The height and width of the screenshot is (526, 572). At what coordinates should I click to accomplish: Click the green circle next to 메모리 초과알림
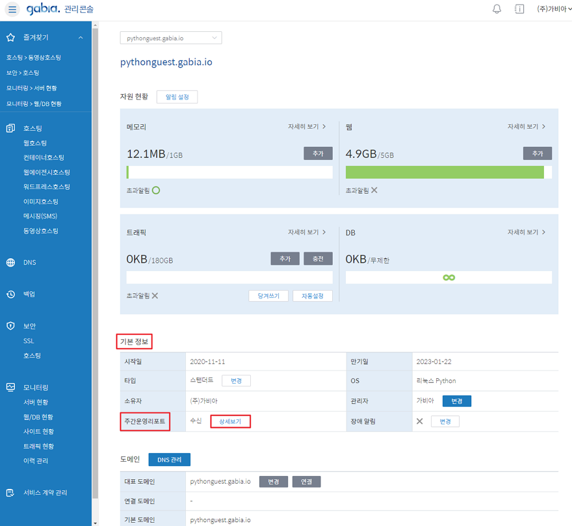click(156, 190)
